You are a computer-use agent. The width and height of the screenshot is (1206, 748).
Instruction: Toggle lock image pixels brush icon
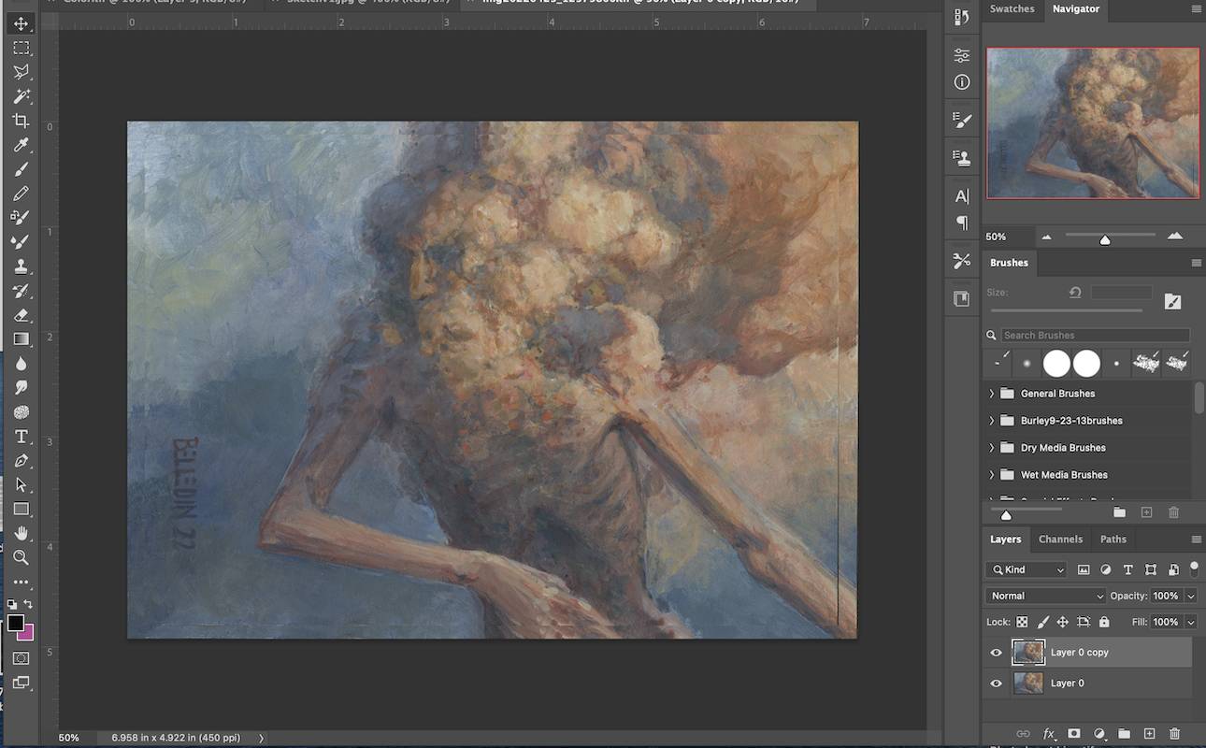pyautogui.click(x=1042, y=622)
